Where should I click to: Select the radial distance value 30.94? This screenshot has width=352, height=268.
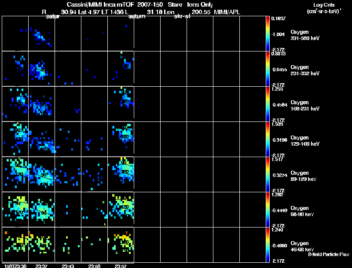(69, 12)
